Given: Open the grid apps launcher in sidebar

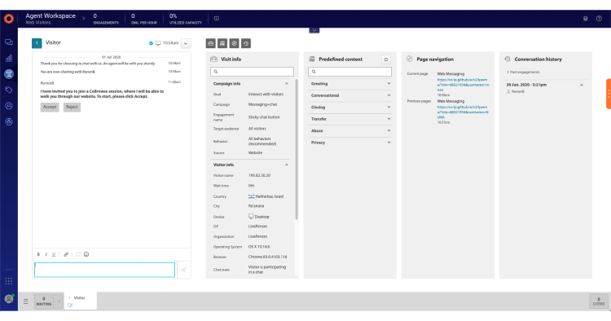Looking at the screenshot, I should pos(9,281).
